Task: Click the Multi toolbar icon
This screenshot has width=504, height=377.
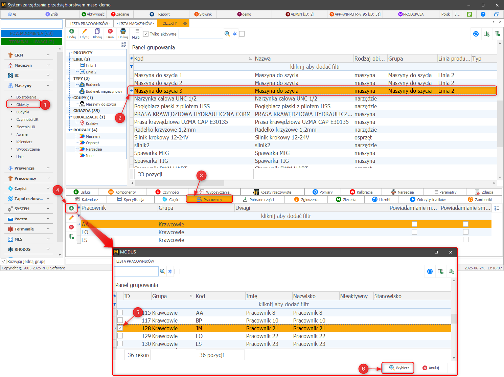Action: pyautogui.click(x=136, y=31)
